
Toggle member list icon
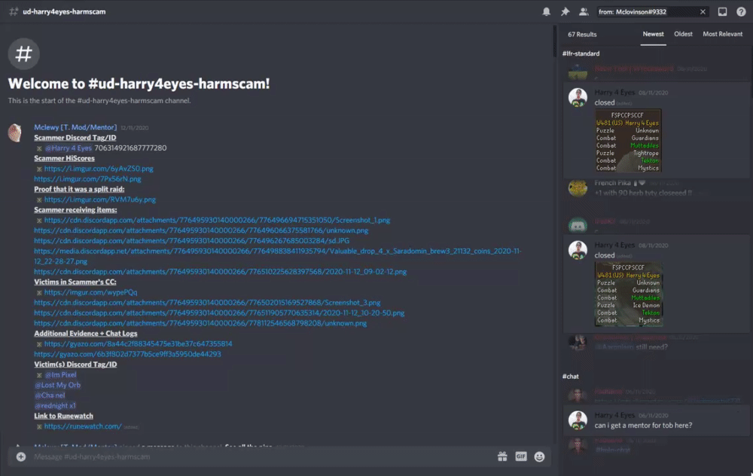[x=584, y=11]
